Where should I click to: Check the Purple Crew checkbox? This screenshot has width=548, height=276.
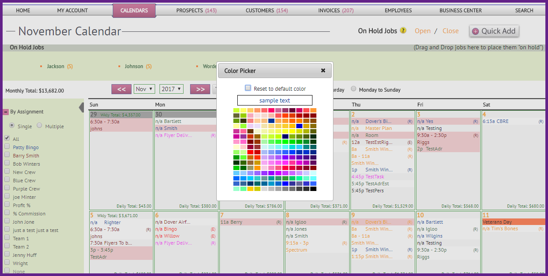pyautogui.click(x=7, y=188)
